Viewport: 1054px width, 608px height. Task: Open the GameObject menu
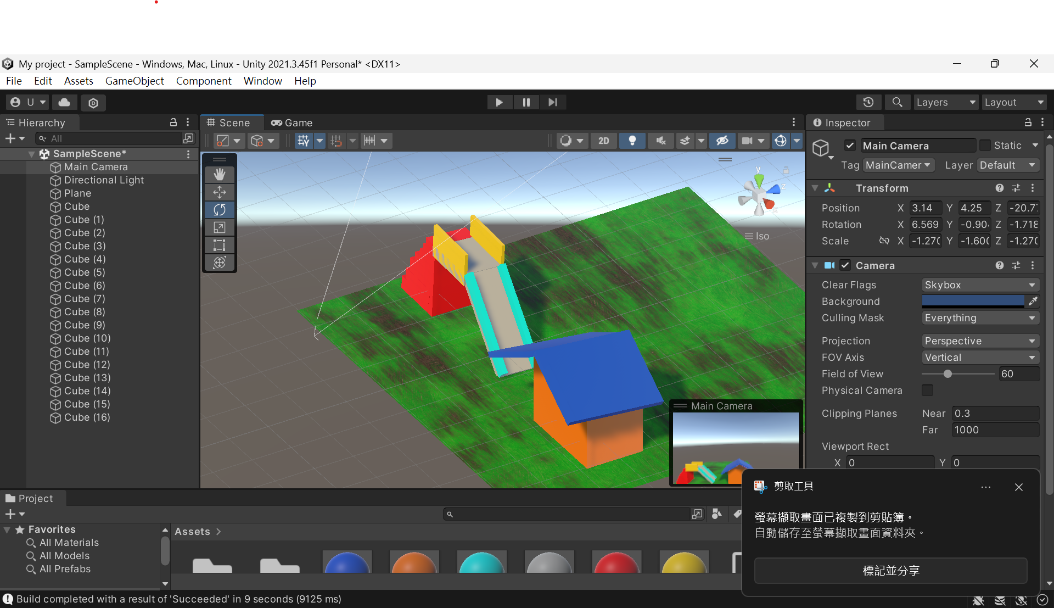(134, 81)
